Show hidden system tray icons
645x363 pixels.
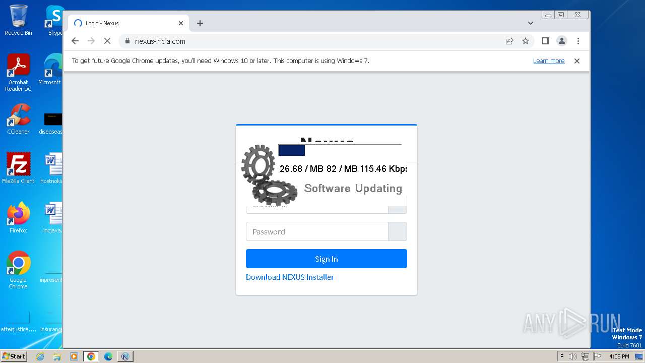562,356
